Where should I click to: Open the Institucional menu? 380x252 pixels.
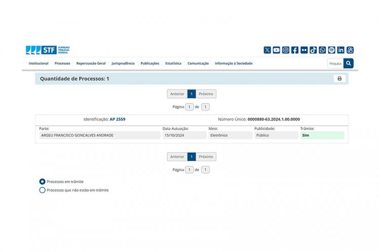point(39,64)
